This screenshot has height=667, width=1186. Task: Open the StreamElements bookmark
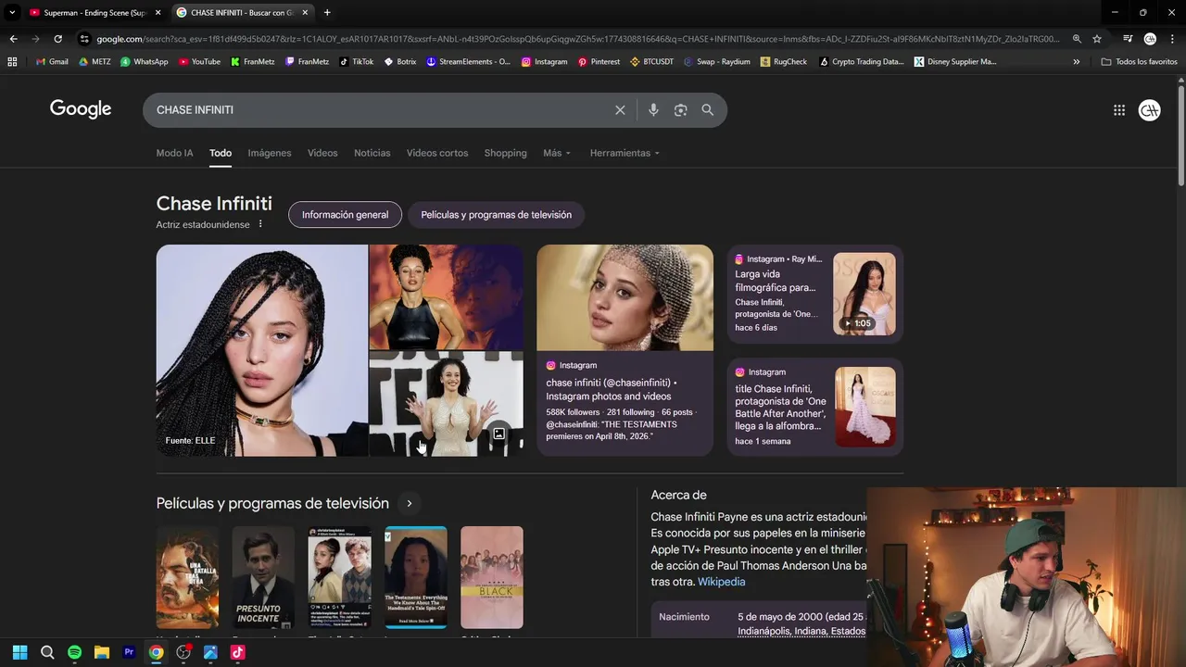(x=468, y=61)
